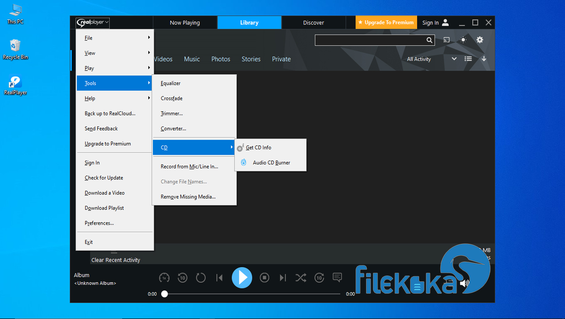Skip to previous track
Image resolution: width=565 pixels, height=319 pixels.
[x=219, y=278]
